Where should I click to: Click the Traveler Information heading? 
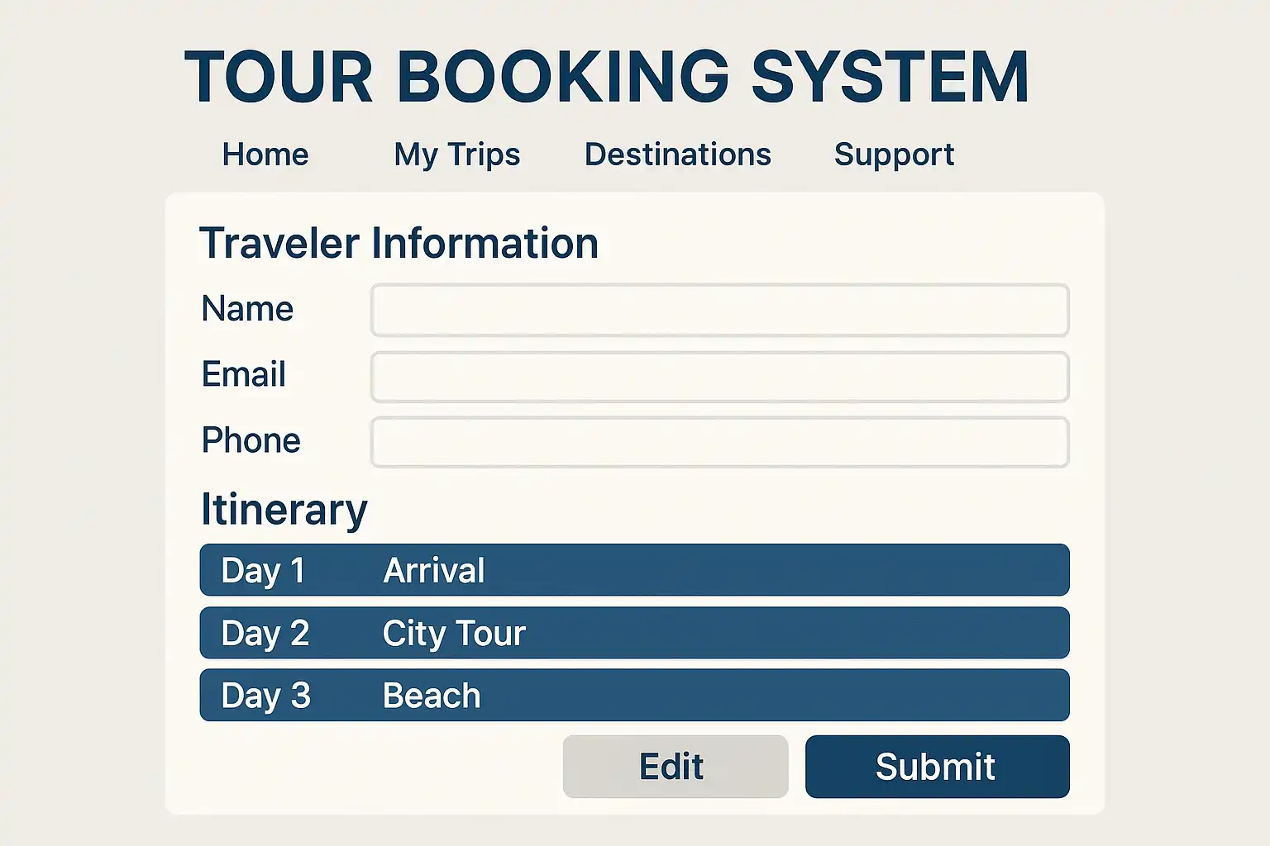click(399, 244)
